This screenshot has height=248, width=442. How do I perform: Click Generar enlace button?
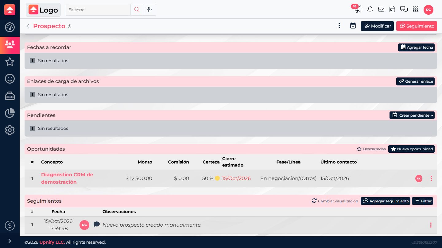[415, 81]
